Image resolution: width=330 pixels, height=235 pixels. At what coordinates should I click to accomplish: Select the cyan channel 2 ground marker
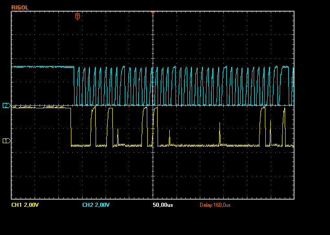pyautogui.click(x=7, y=106)
